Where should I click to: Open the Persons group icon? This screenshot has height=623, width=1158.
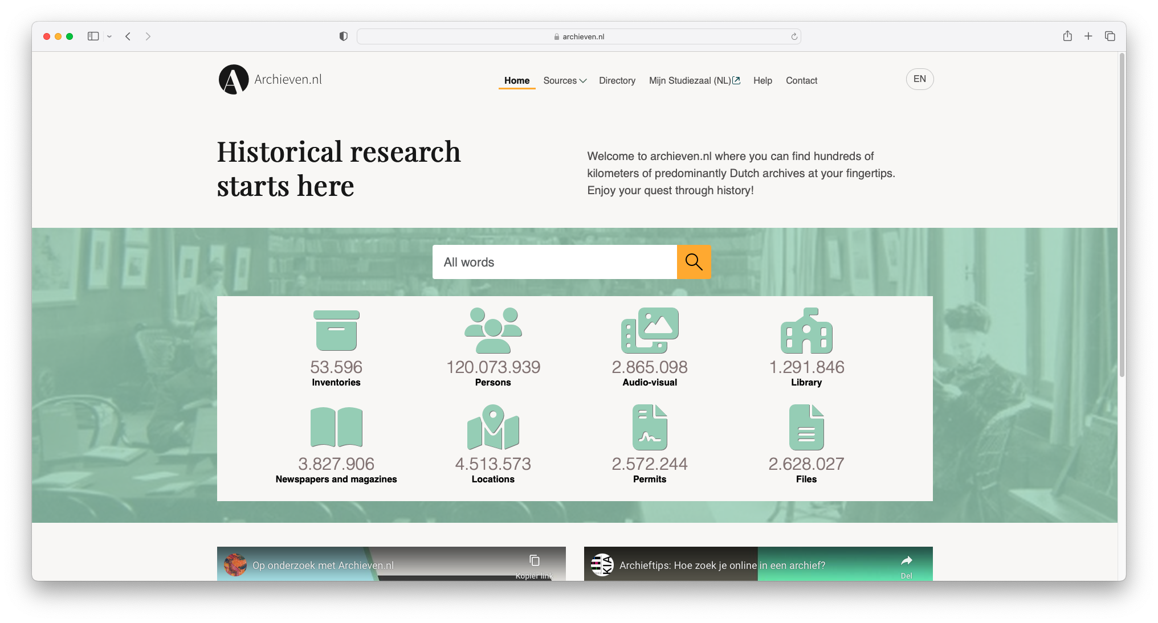click(x=493, y=330)
